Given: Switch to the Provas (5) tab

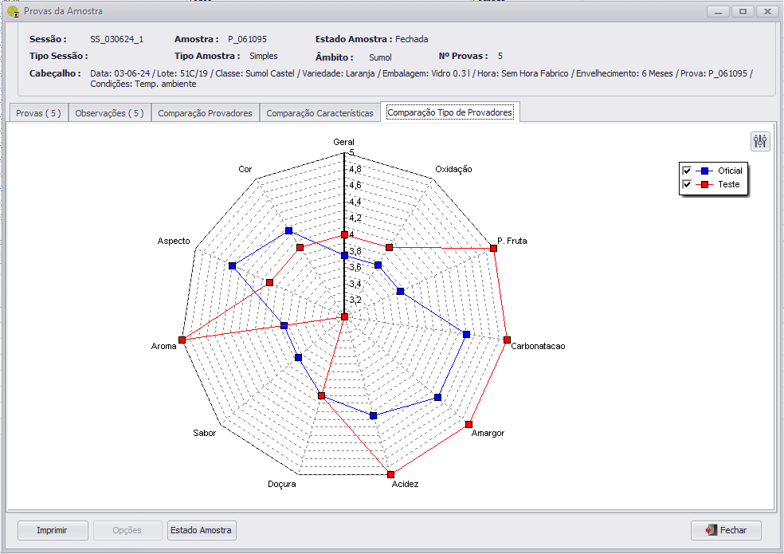Looking at the screenshot, I should pyautogui.click(x=38, y=113).
